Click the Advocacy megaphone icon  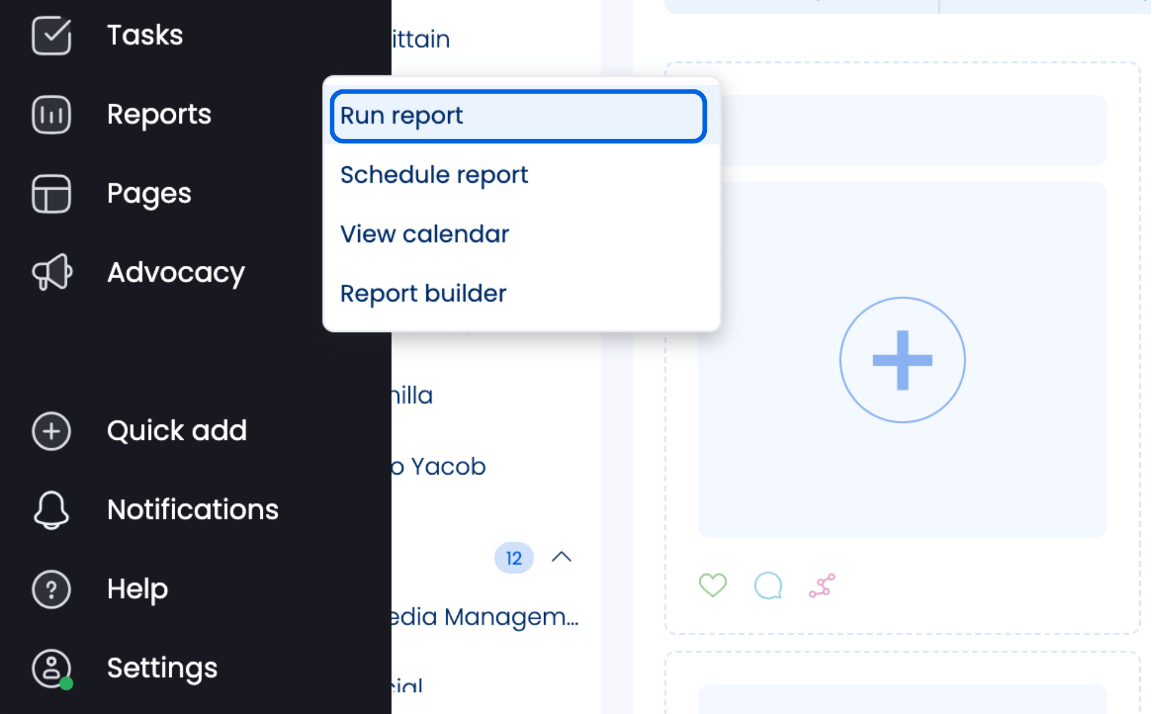(52, 272)
